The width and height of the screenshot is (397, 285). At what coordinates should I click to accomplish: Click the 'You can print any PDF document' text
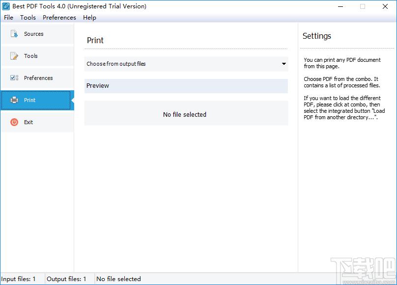[342, 63]
